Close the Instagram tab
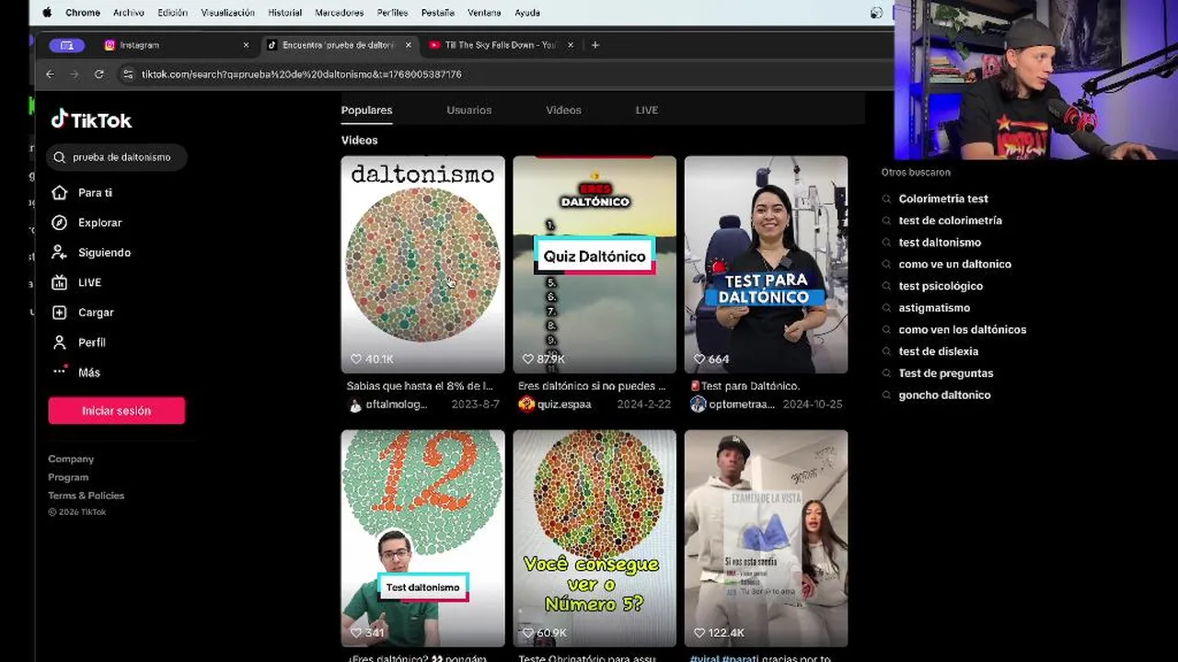The height and width of the screenshot is (662, 1178). (x=246, y=44)
